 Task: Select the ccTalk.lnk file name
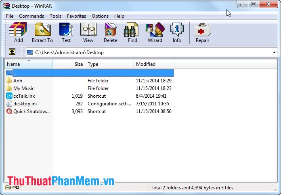tap(24, 96)
